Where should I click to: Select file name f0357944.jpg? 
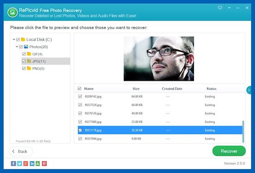tap(93, 139)
